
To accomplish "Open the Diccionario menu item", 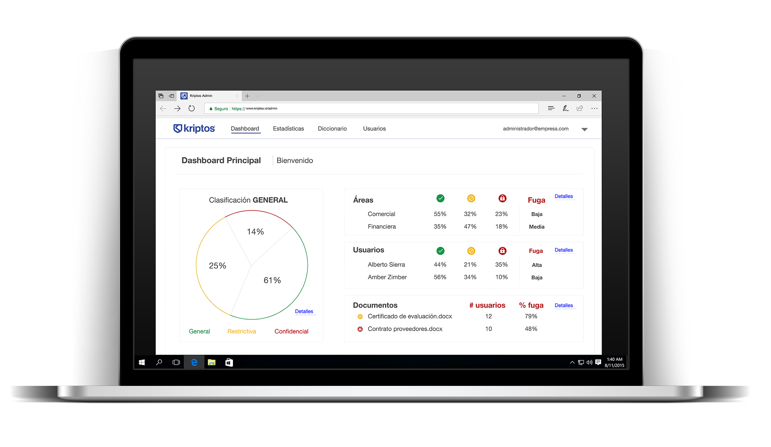I will pyautogui.click(x=332, y=129).
